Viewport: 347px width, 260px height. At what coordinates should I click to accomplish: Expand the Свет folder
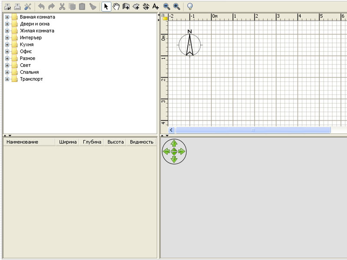click(7, 65)
